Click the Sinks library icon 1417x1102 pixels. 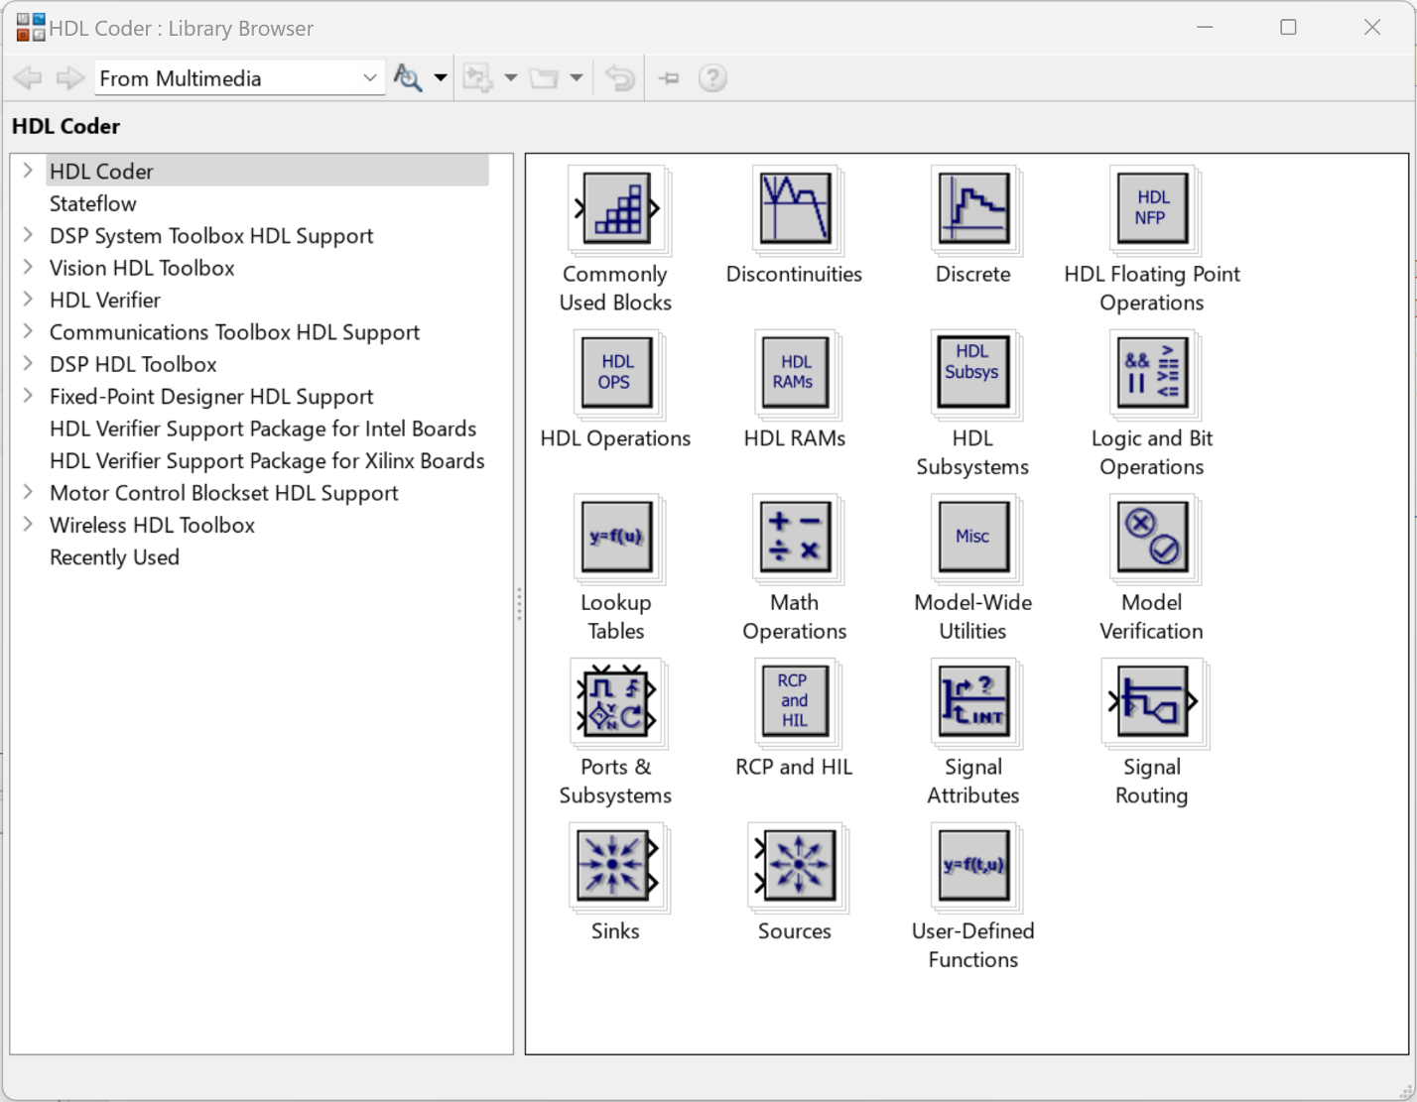click(613, 865)
